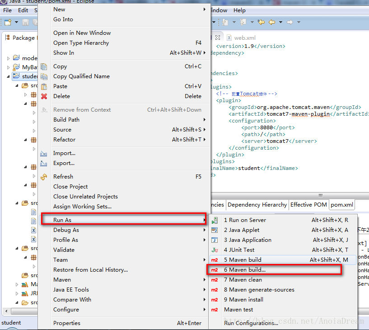Click the editor horizontal scrollbar grip

(321, 195)
